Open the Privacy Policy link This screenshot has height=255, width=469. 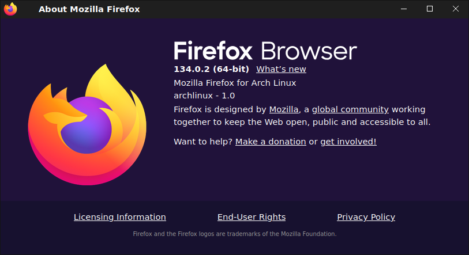point(366,217)
